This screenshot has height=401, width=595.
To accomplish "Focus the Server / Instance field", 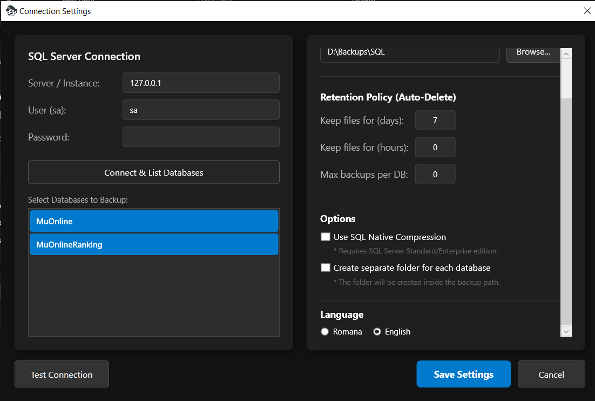I will 201,83.
